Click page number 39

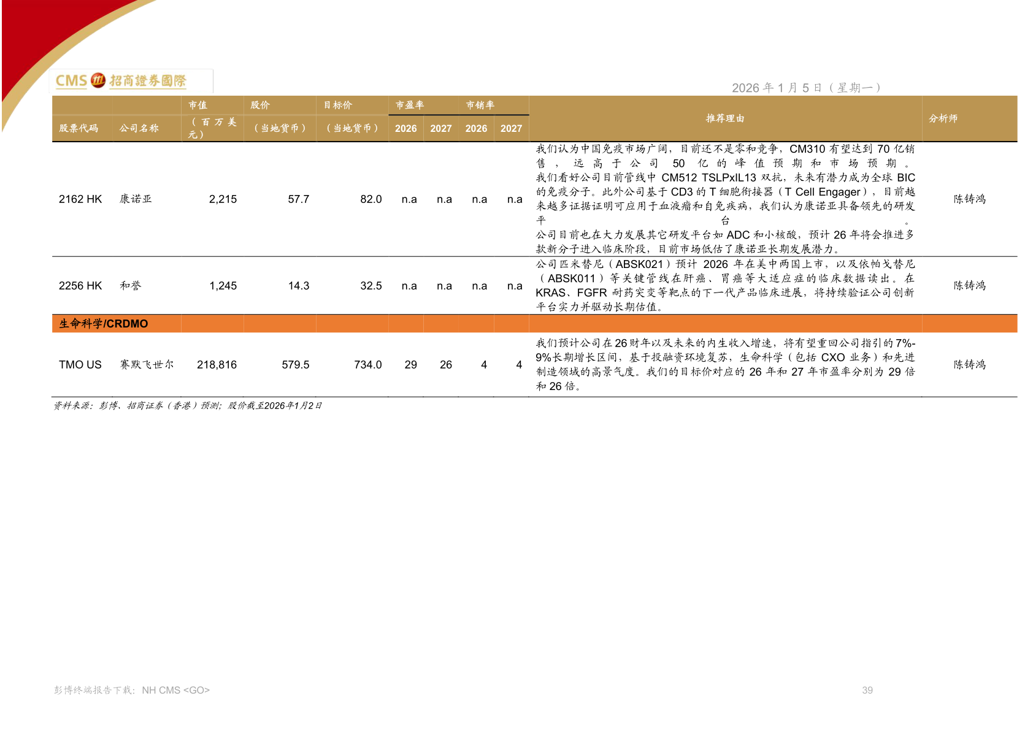[x=867, y=691]
